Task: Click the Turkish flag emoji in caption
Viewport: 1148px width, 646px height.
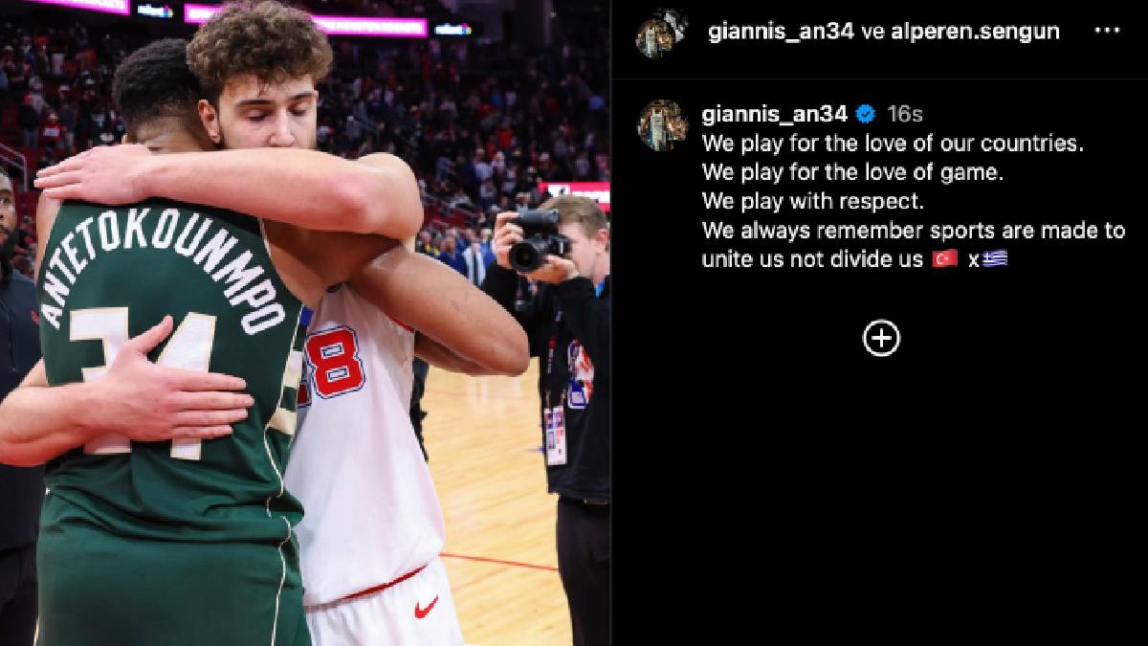Action: pos(945,259)
